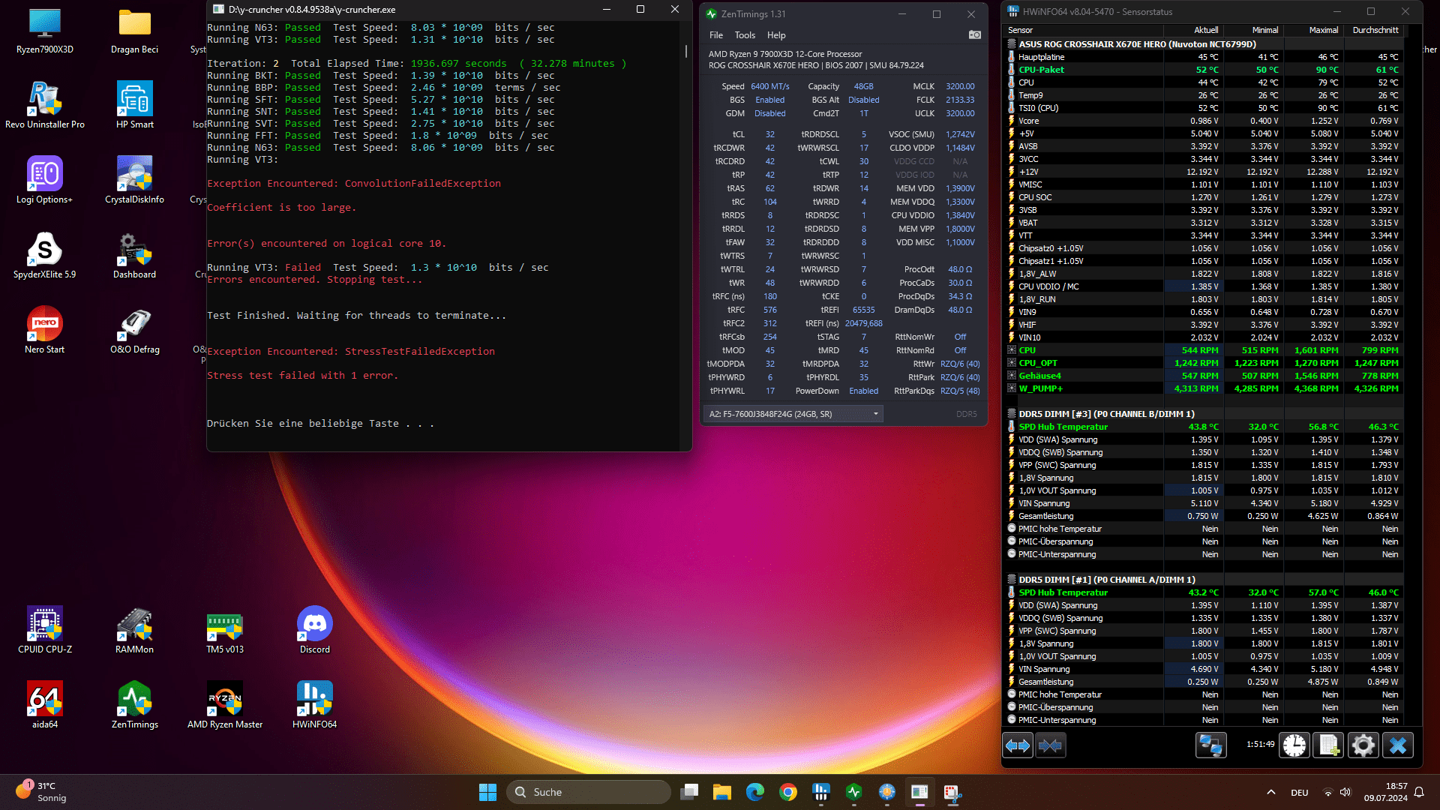Reset sensor timer with clock icon
This screenshot has height=810, width=1440.
(1294, 745)
